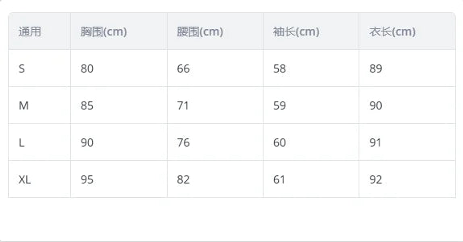Click garment length 92 in XL row
The width and height of the screenshot is (463, 242).
point(376,179)
